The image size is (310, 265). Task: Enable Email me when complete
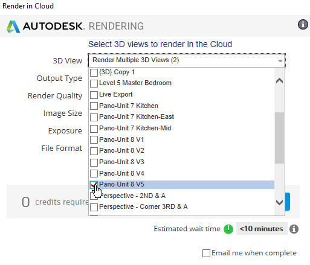point(206,253)
